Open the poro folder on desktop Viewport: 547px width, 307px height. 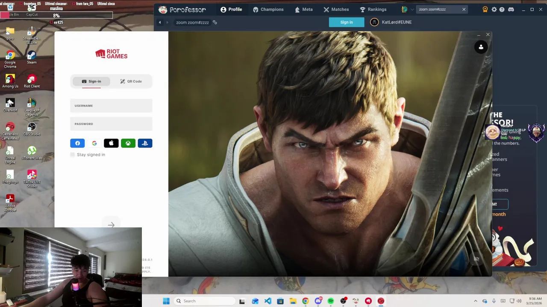[x=10, y=33]
